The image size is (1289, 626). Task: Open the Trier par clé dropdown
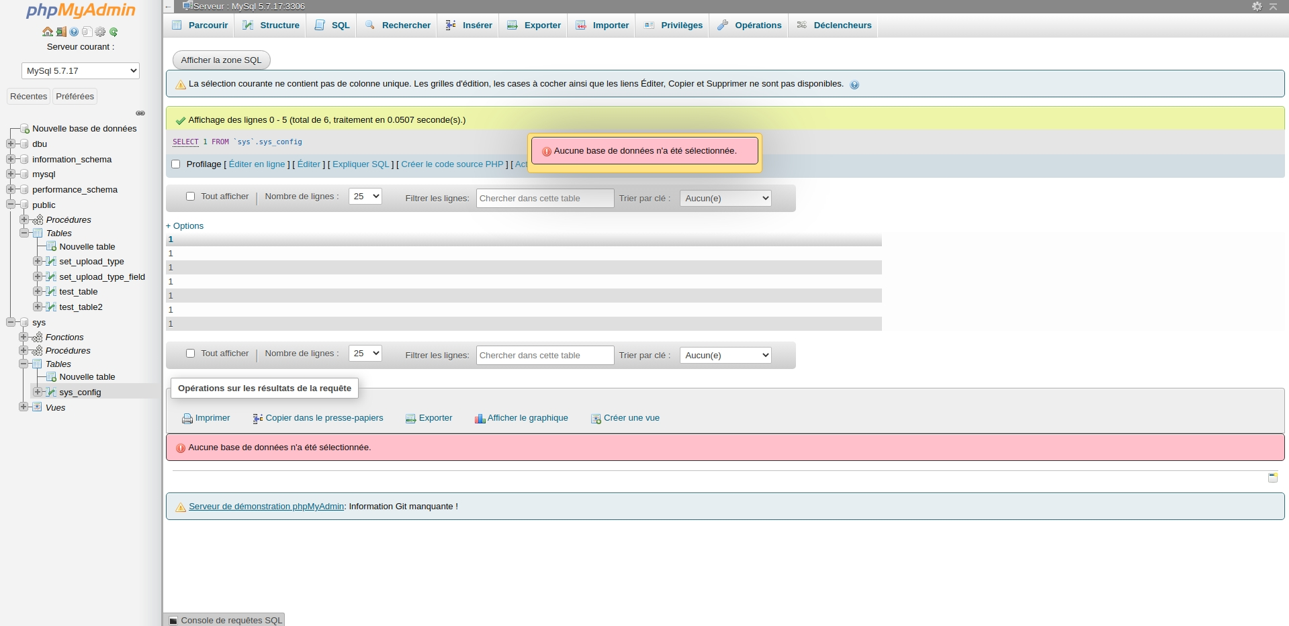pyautogui.click(x=725, y=198)
